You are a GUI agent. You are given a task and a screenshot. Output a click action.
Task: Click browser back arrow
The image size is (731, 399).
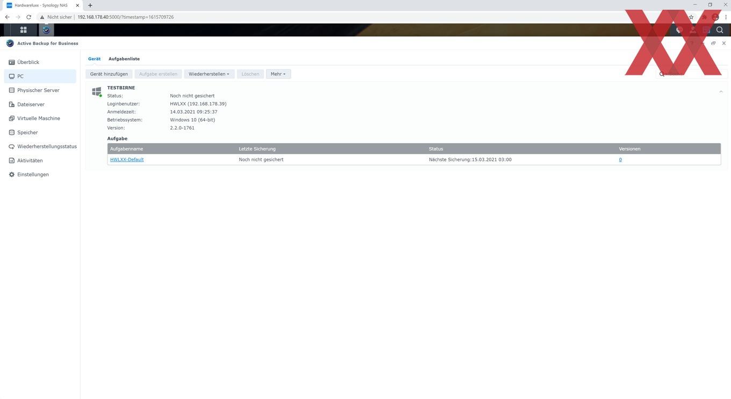point(8,17)
